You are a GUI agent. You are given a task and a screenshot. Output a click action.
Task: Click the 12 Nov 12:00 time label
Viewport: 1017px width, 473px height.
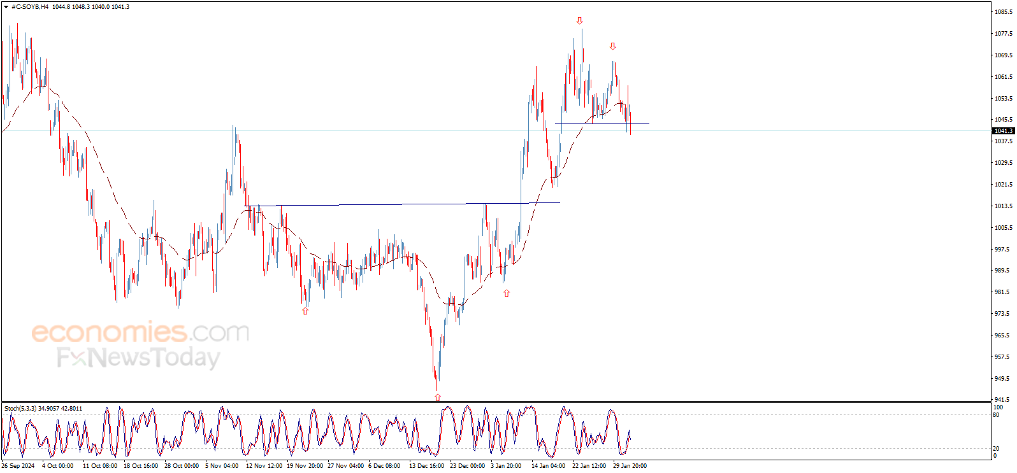tap(264, 466)
